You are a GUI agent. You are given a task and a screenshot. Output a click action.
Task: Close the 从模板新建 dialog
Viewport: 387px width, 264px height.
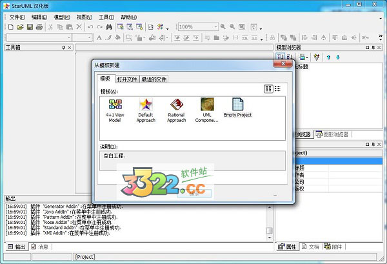point(283,64)
